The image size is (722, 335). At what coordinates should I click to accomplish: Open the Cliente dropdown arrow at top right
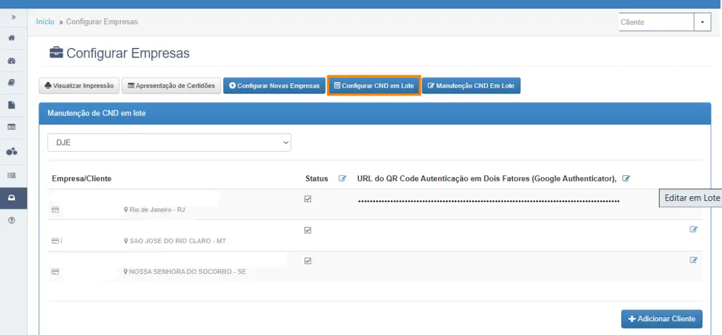pyautogui.click(x=702, y=22)
